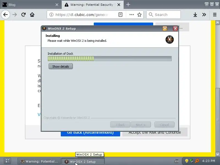Click the orange magnifier tray icon
The height and width of the screenshot is (165, 220).
click(197, 161)
